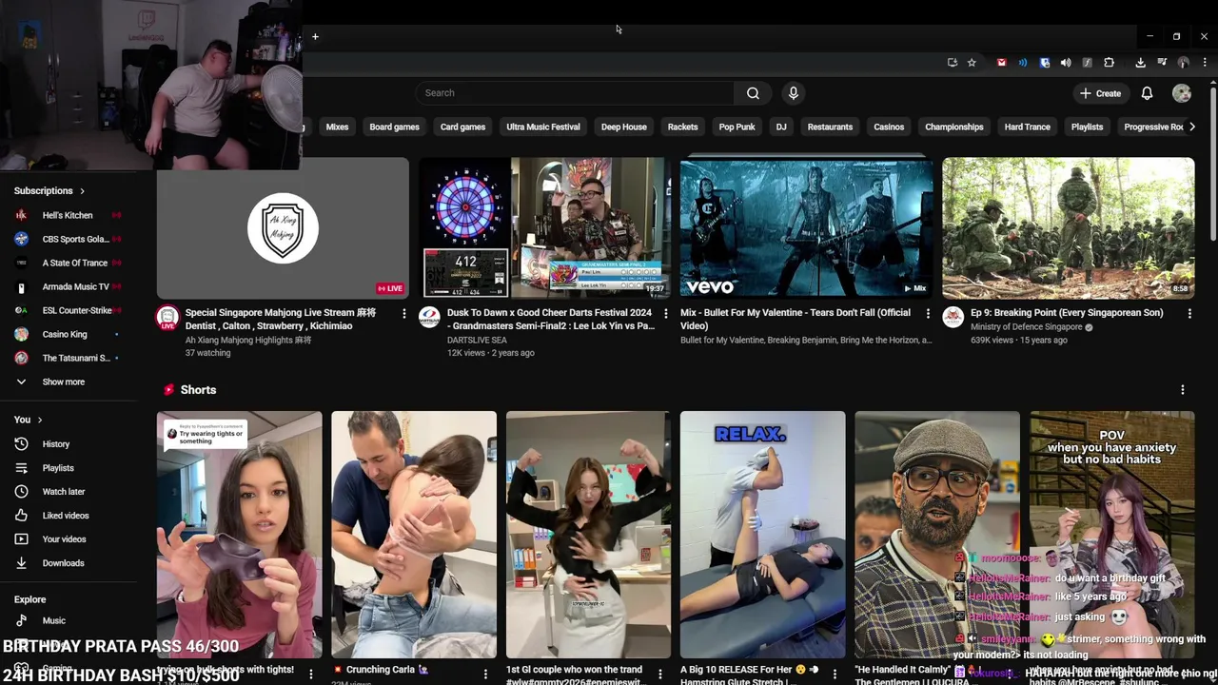Click the Create button
Screen dimensions: 1218x685
point(1100,93)
